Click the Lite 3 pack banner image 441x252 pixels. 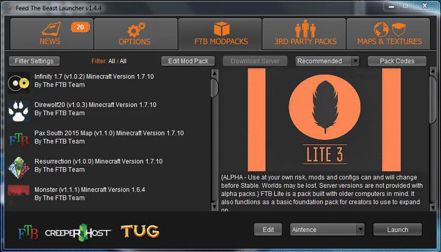324,120
